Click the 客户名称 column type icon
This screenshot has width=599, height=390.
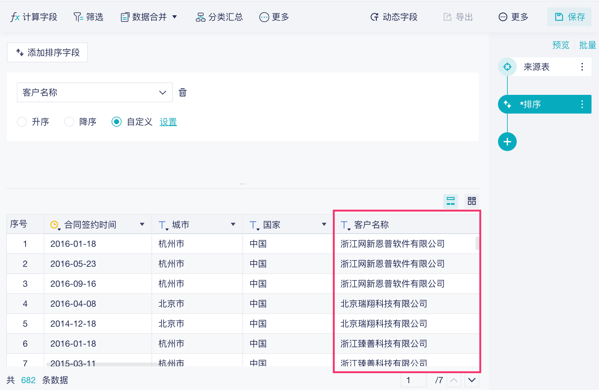[345, 225]
